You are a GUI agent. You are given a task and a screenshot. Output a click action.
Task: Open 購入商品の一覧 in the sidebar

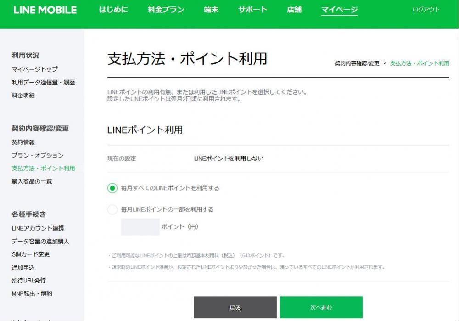[x=32, y=181]
